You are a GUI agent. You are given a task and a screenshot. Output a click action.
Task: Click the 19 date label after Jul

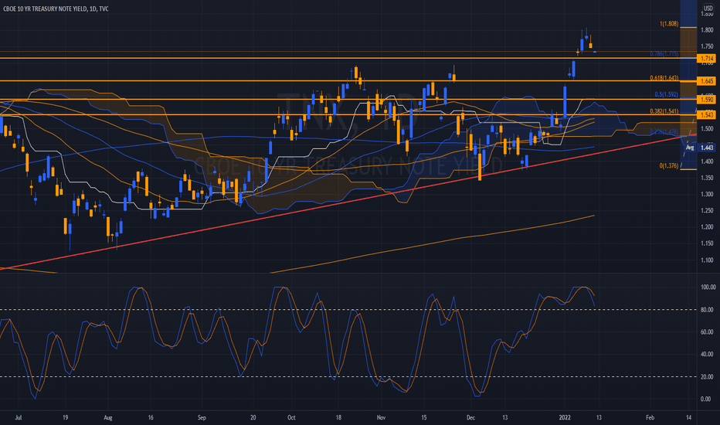click(66, 417)
